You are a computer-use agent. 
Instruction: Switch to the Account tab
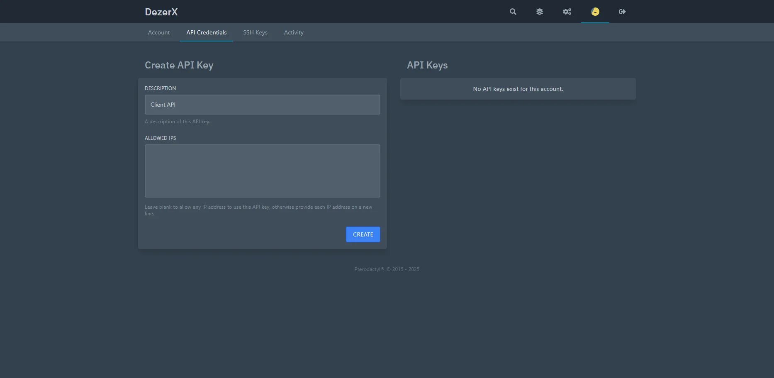(x=159, y=32)
